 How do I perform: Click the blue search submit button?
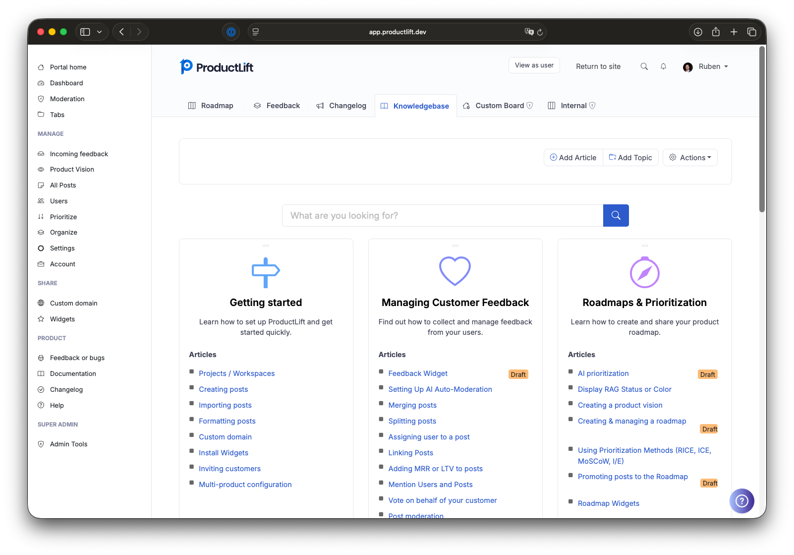[x=616, y=215]
